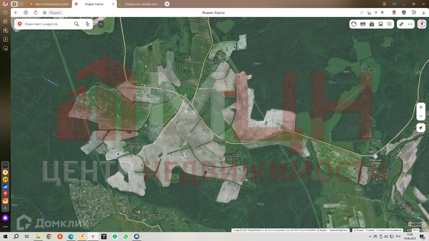Open the browser main menu with blue dot

pyautogui.click(x=394, y=4)
